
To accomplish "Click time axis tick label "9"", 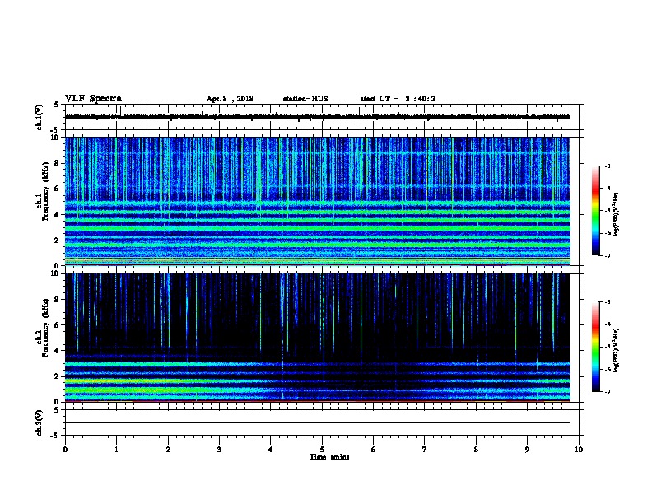I will 527,450.
